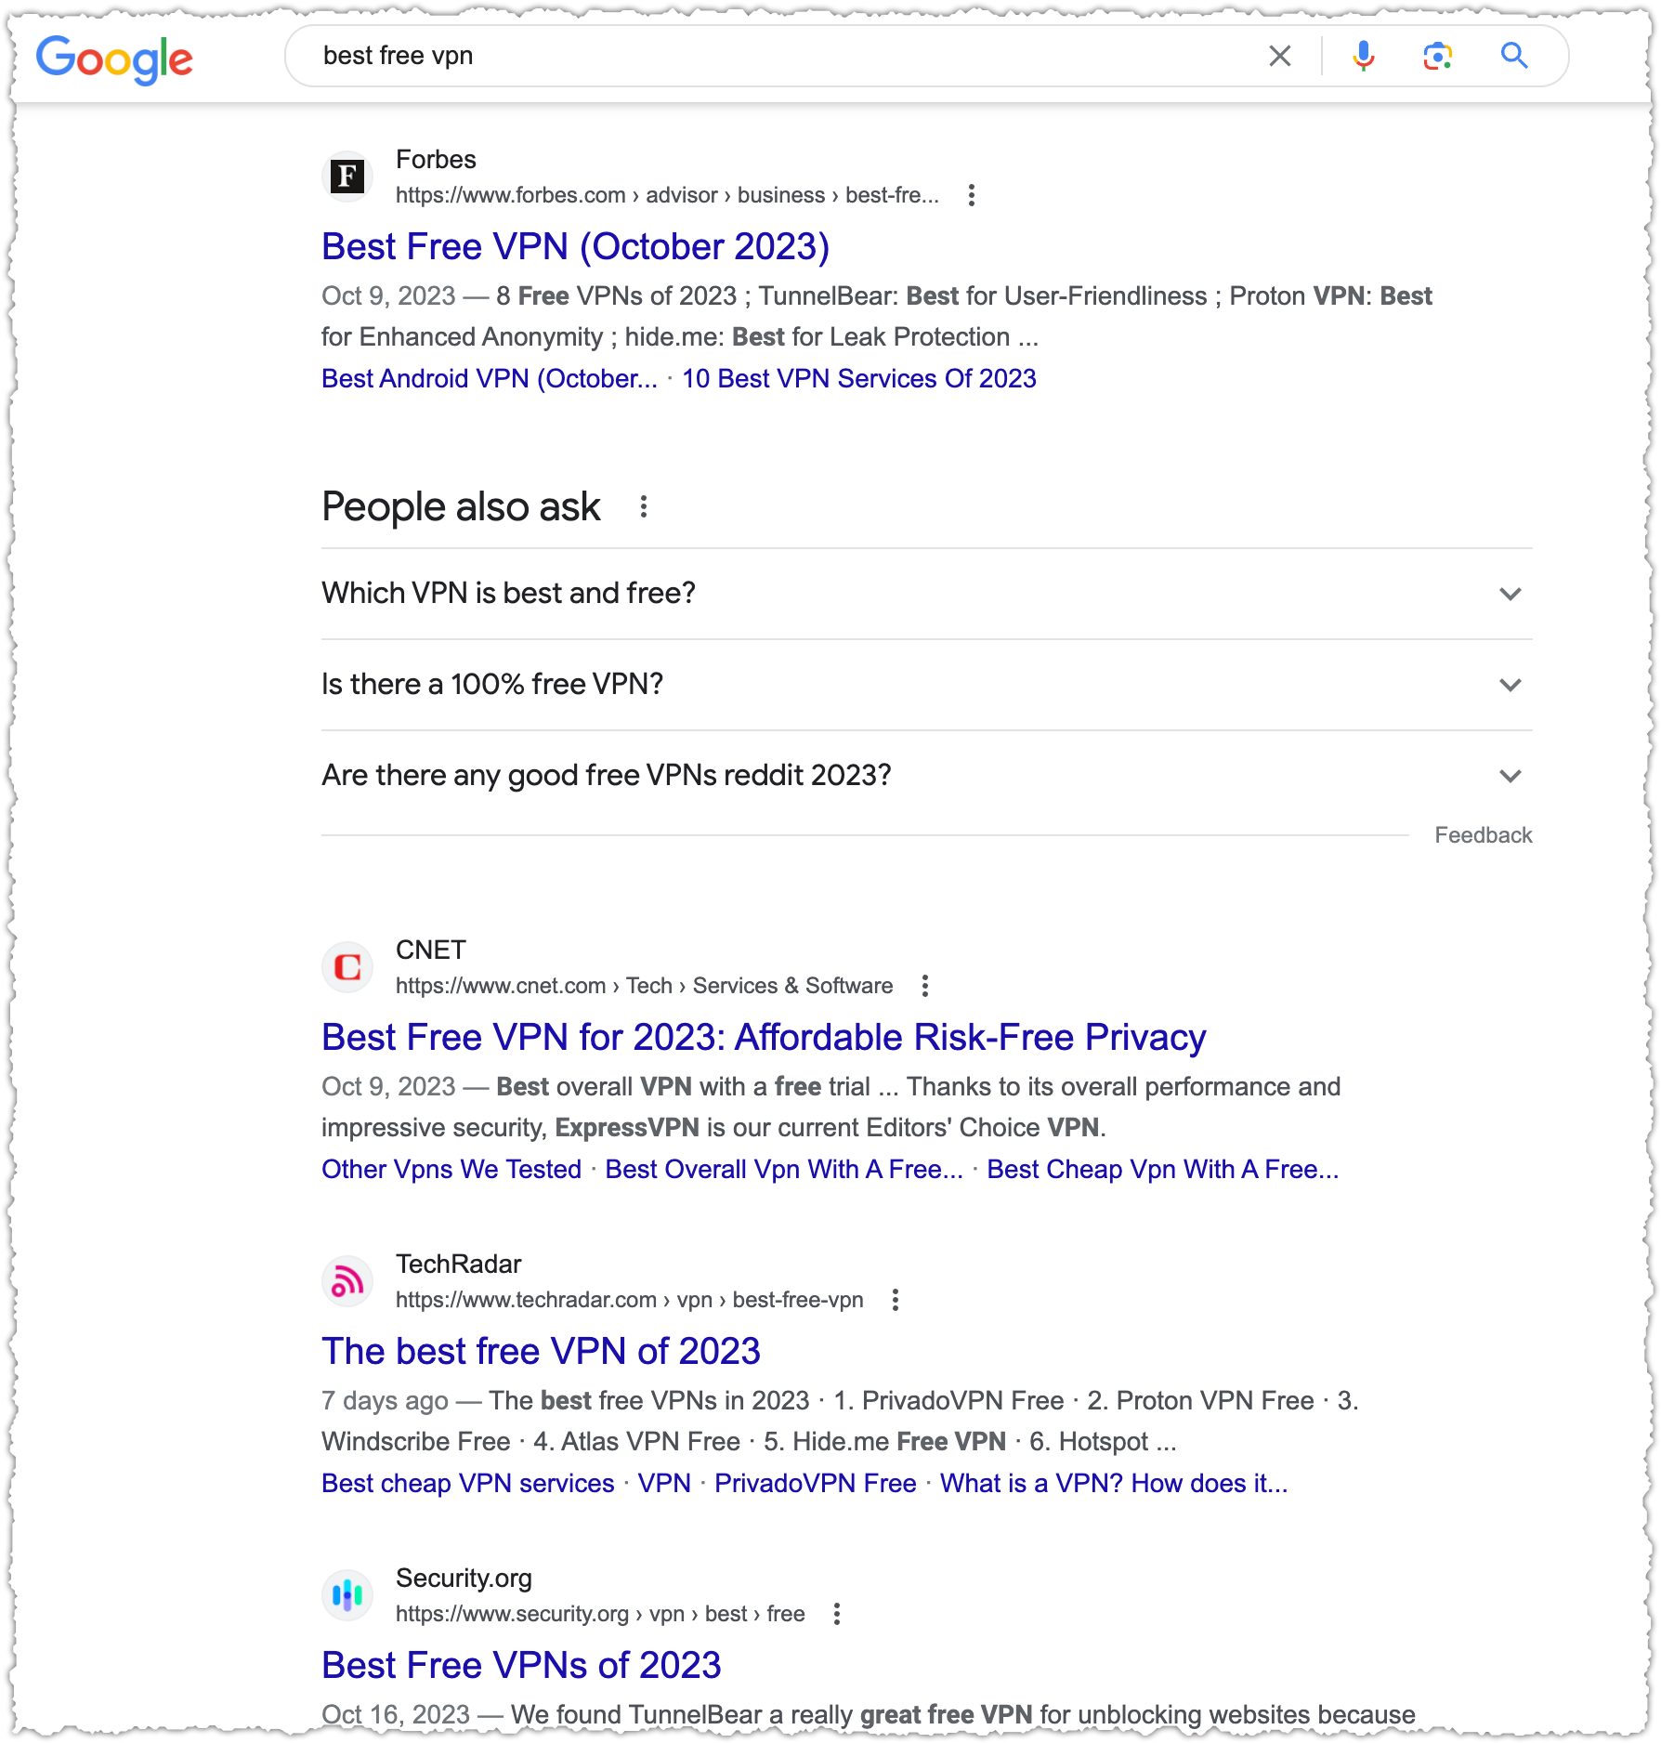Viewport: 1661px width, 1743px height.
Task: Open 'Best Android VPN (October...' sitelink
Action: click(x=489, y=378)
